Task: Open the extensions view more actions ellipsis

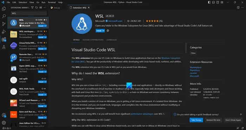Action: pos(45,7)
